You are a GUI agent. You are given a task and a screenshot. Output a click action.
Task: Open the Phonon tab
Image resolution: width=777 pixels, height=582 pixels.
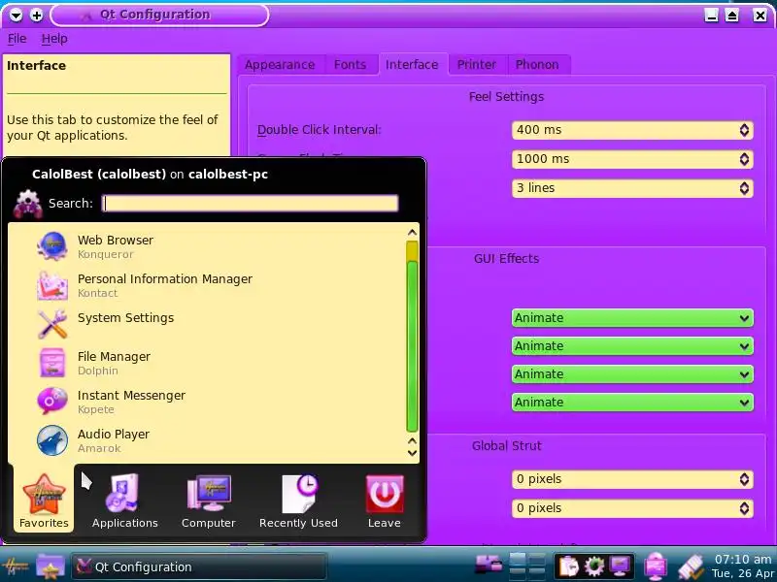click(x=537, y=65)
